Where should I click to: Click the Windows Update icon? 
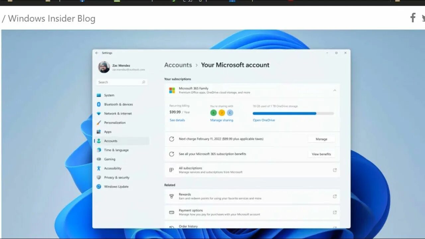(x=99, y=187)
